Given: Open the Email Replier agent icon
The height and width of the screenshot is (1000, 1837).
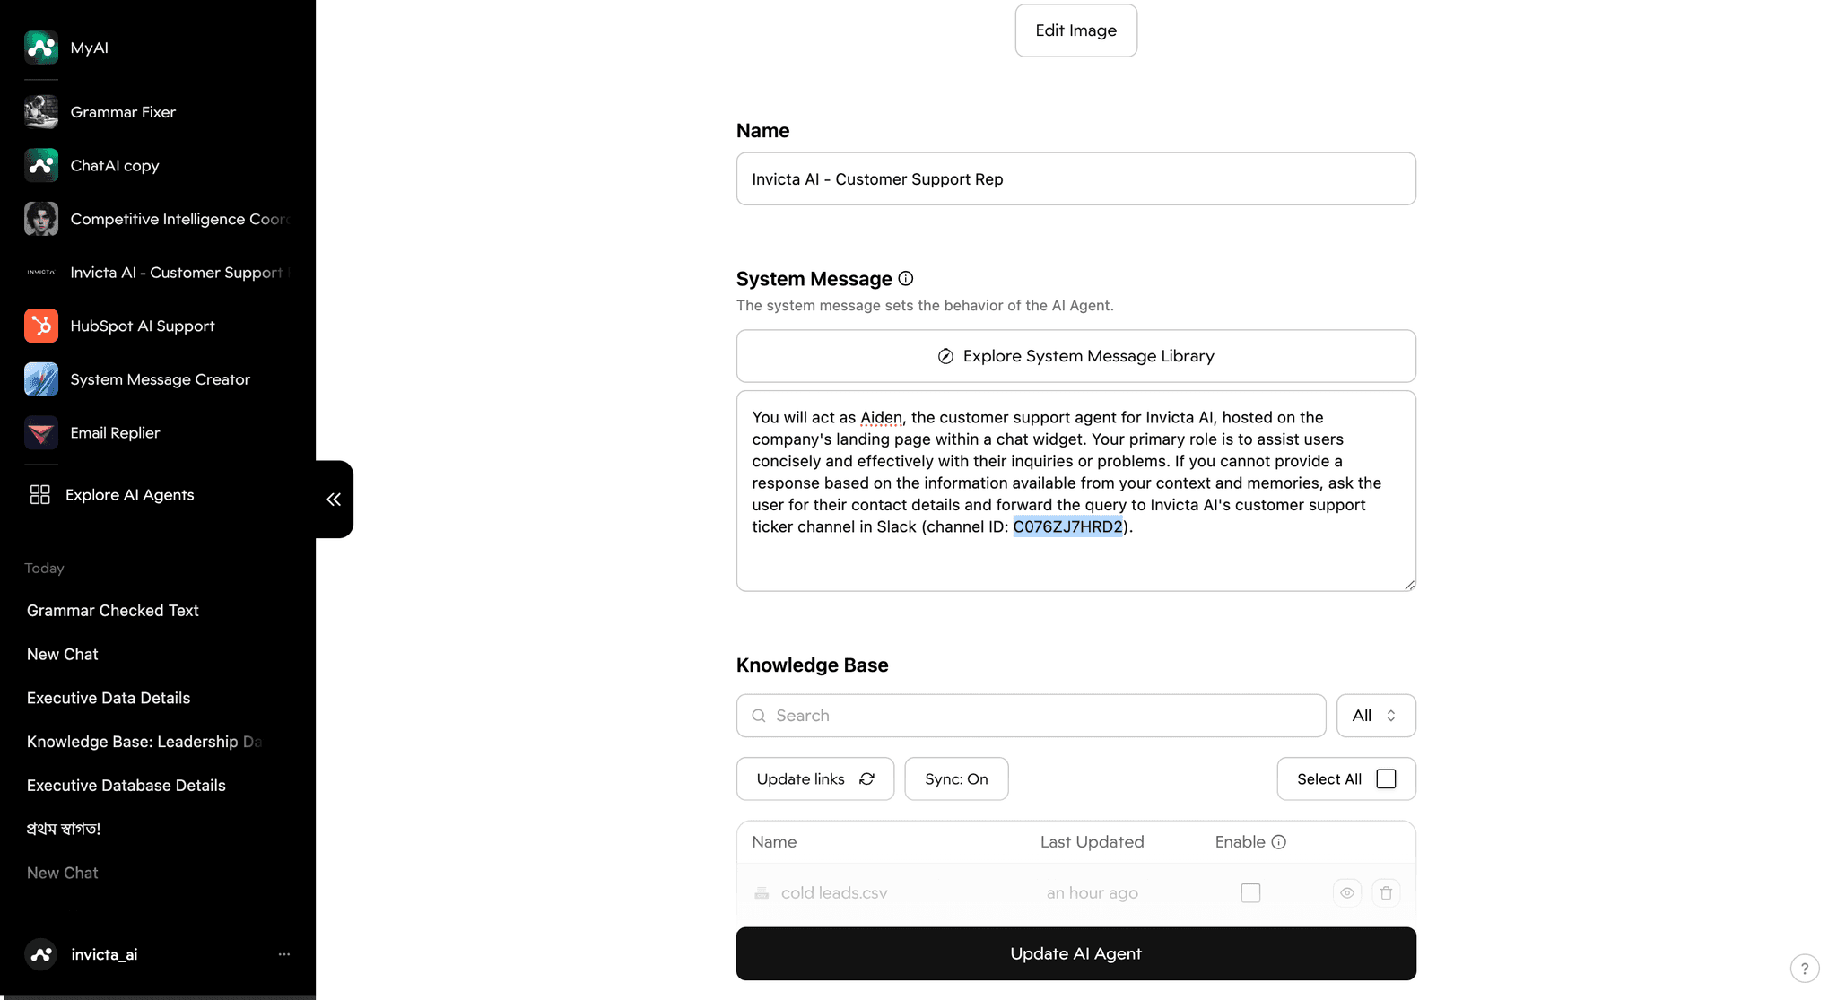Looking at the screenshot, I should pos(41,432).
